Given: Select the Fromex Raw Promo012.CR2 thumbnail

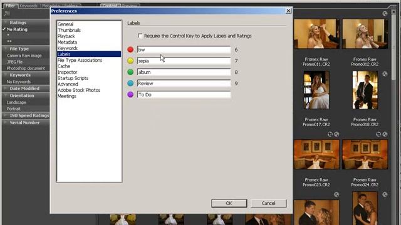Looking at the screenshot, I should [365, 34].
